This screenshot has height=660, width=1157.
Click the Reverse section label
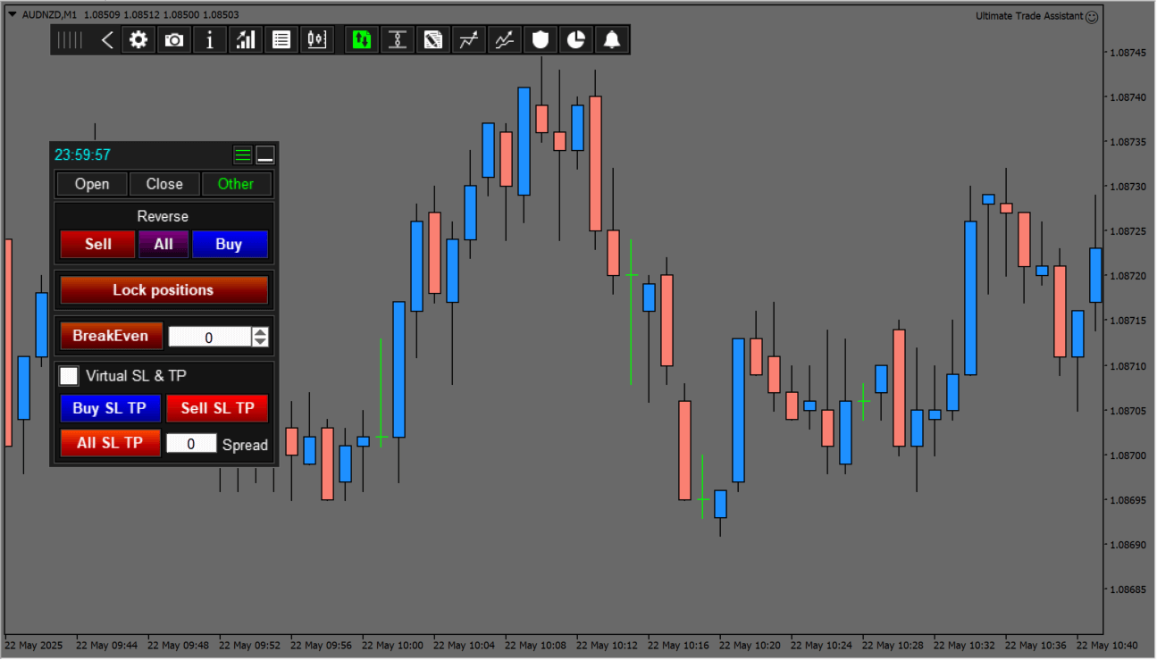point(163,216)
